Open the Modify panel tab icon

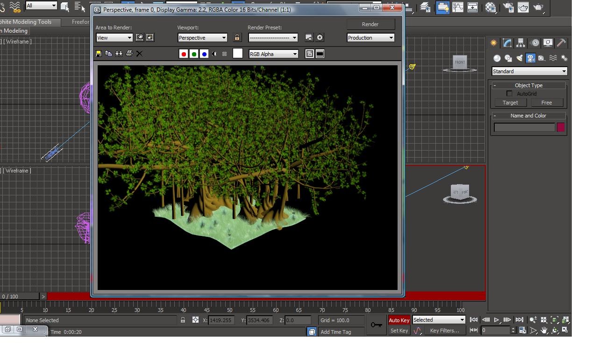[507, 43]
